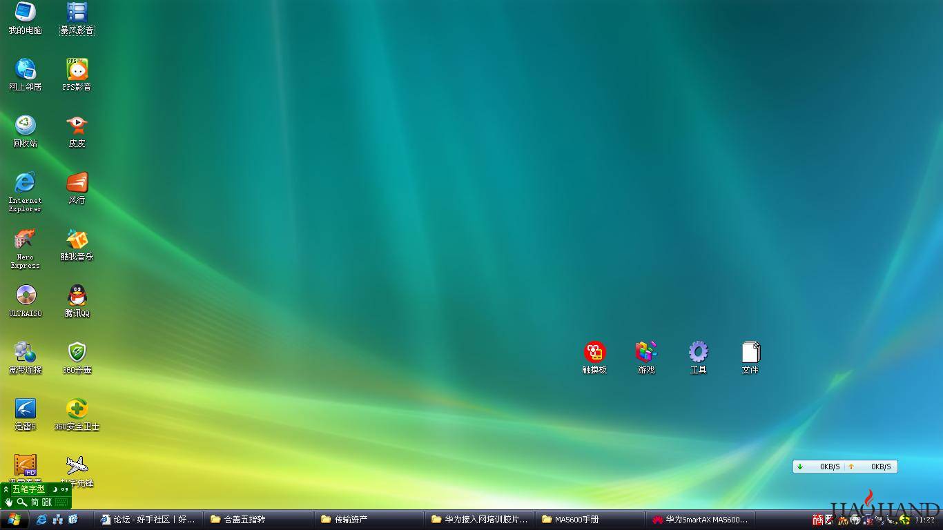Click the 五笔字型 input method label
Screen dimensions: 943x530
tap(29, 489)
